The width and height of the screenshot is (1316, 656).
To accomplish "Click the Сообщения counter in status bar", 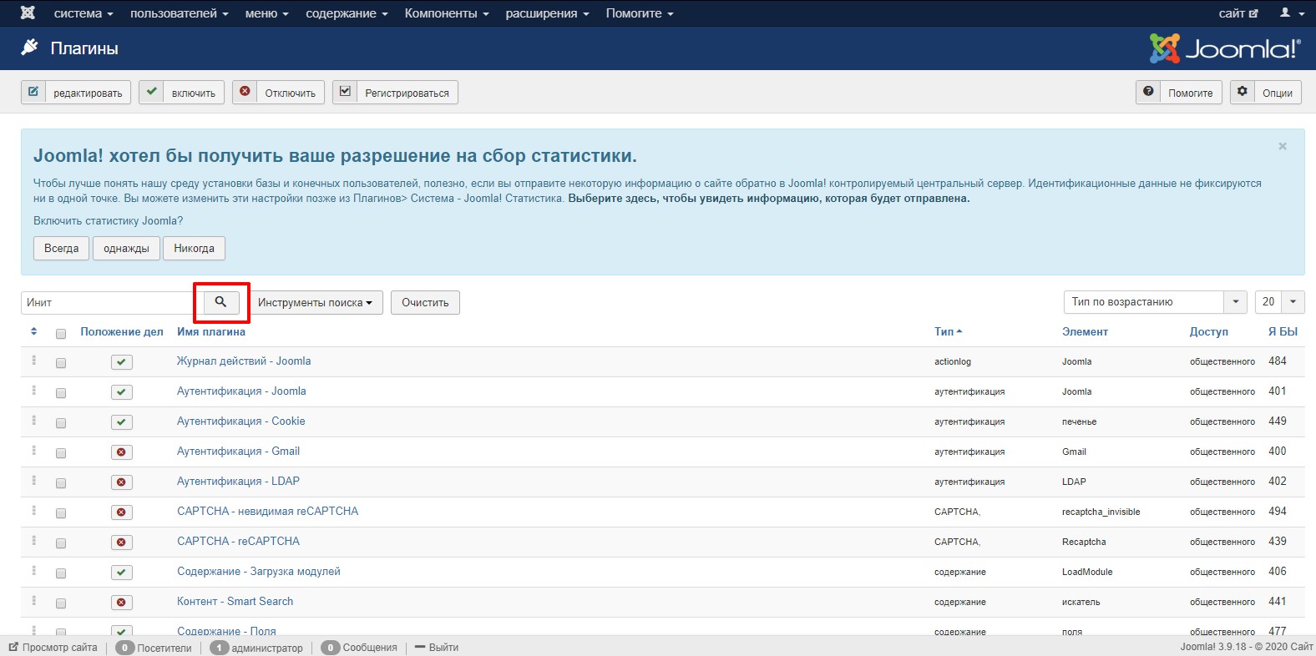I will (360, 647).
